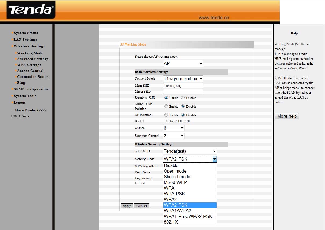Open Advanced Settings in sidebar
Image resolution: width=325 pixels, height=230 pixels.
(33, 59)
